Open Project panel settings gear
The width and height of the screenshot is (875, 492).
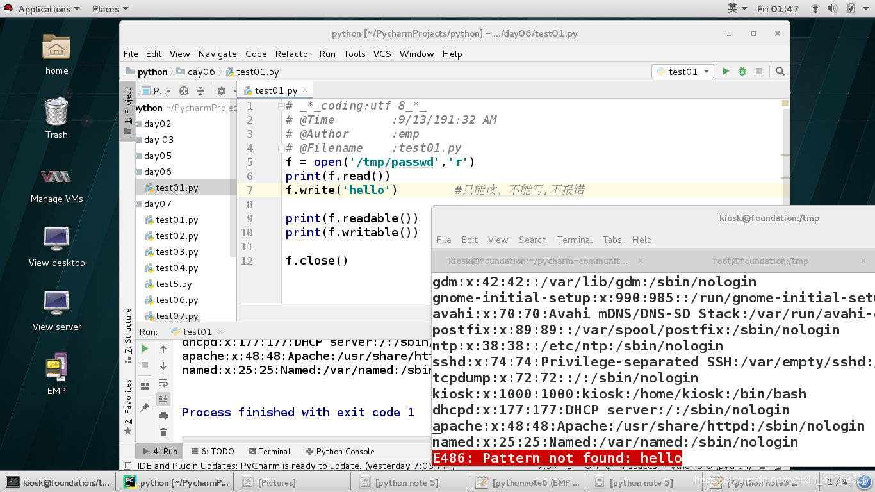[222, 91]
